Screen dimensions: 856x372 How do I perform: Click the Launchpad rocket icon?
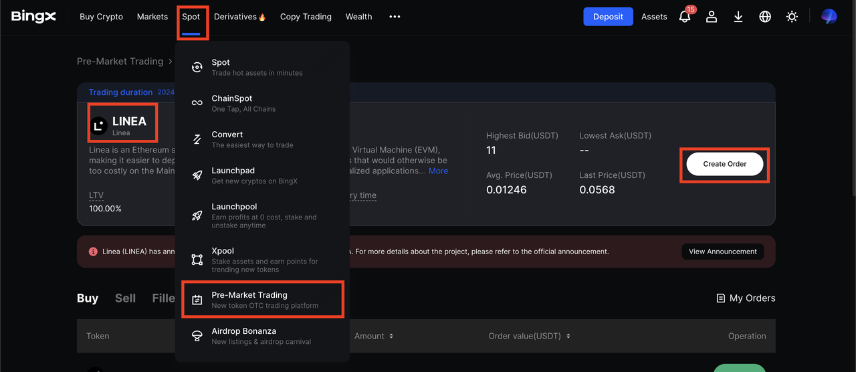197,175
